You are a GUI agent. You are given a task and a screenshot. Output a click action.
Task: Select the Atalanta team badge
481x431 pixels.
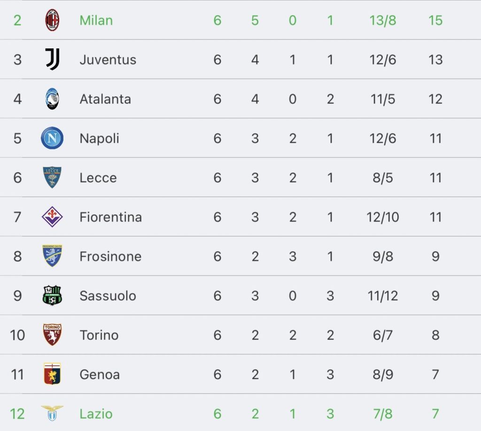click(x=52, y=99)
